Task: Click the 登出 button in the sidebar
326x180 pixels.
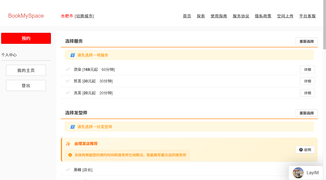Action: [26, 85]
